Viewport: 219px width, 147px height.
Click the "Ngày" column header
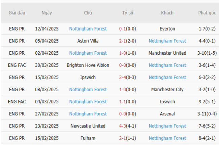click(x=47, y=13)
